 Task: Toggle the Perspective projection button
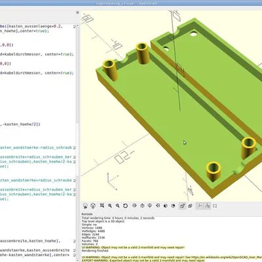(x=182, y=206)
